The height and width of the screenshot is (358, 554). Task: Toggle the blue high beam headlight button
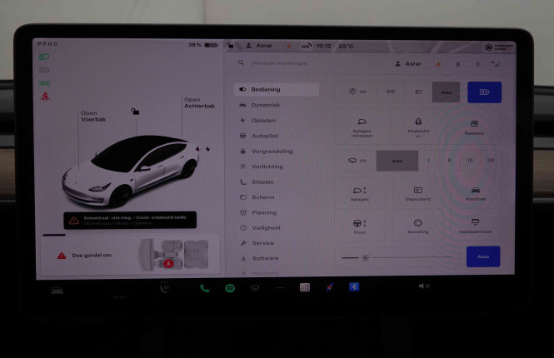click(x=484, y=92)
